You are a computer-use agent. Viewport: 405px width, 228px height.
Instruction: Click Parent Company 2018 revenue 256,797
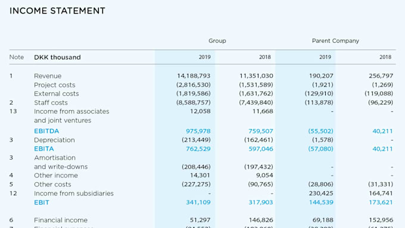tap(381, 76)
